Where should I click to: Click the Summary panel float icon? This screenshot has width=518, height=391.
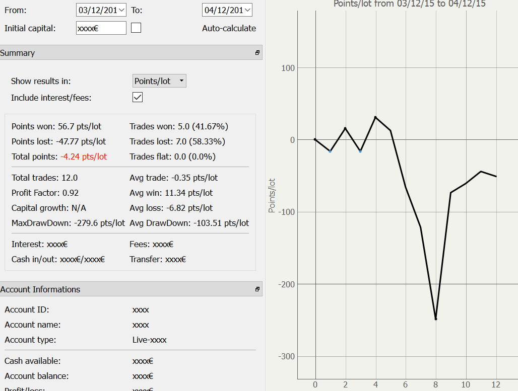pos(257,53)
